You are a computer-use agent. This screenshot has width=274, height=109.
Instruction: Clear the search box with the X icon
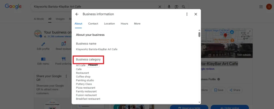(x=160, y=7)
